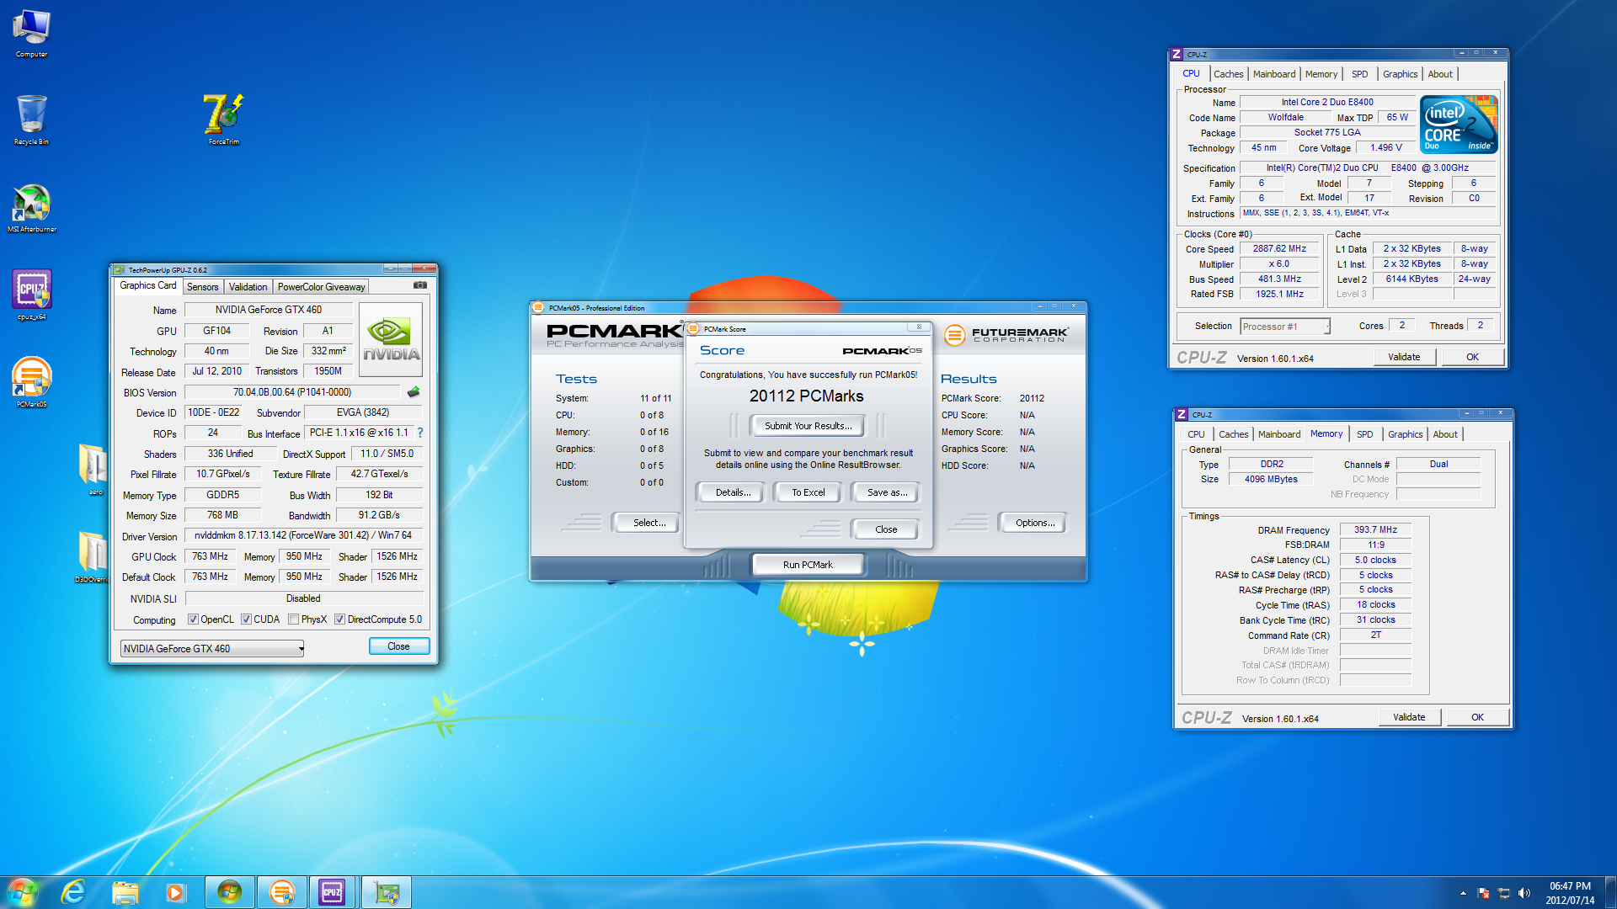Show hidden tray icons arrow
This screenshot has height=909, width=1617.
[x=1463, y=893]
